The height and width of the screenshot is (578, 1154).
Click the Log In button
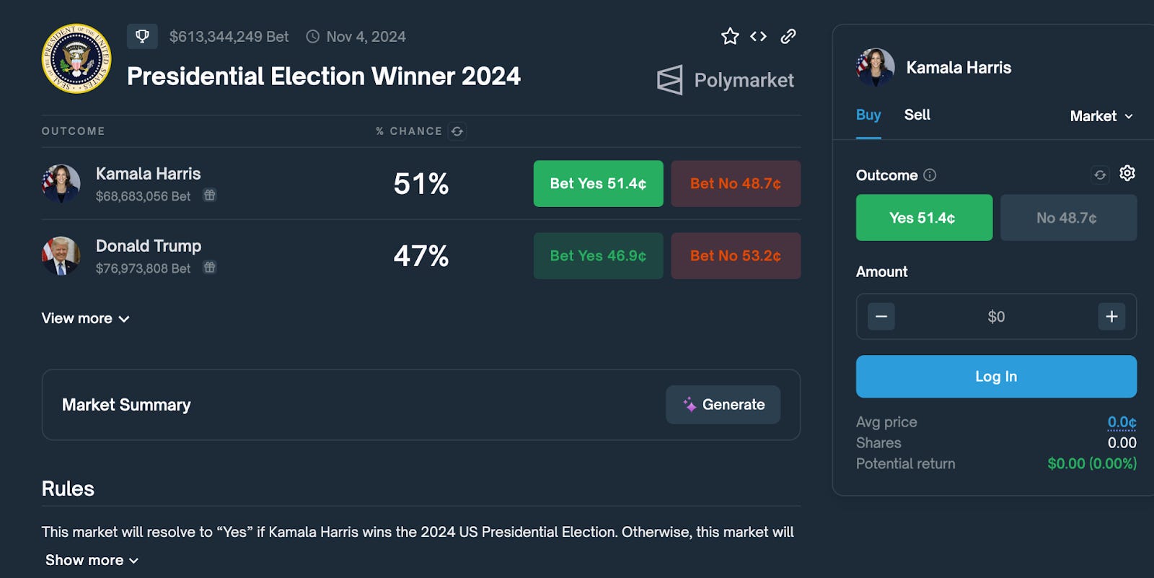coord(995,376)
